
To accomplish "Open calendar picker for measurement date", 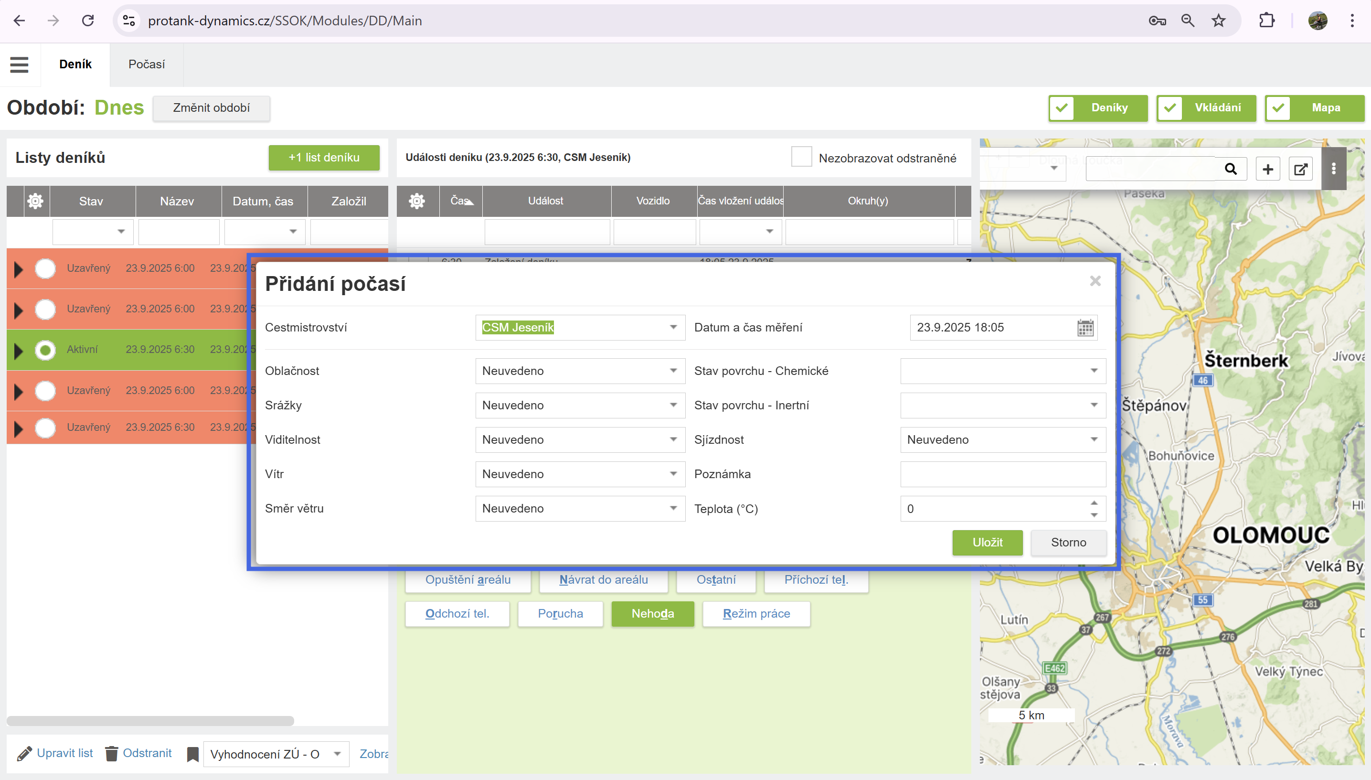I will tap(1085, 328).
